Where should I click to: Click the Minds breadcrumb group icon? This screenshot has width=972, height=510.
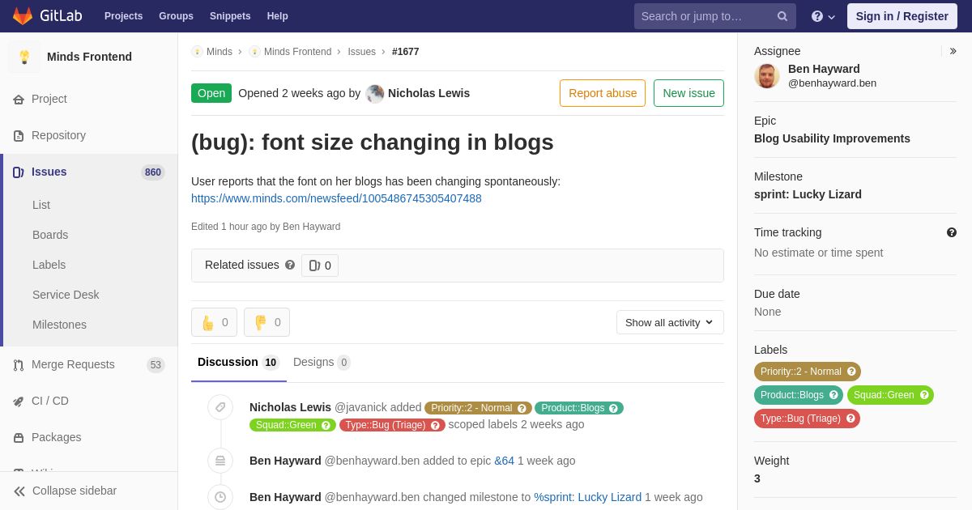tap(197, 52)
